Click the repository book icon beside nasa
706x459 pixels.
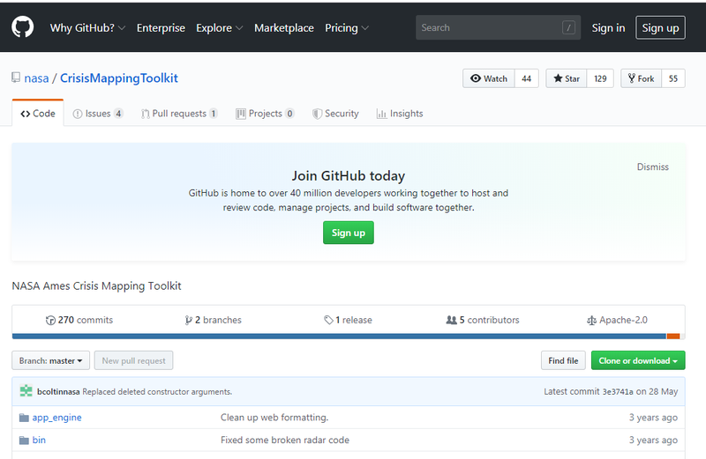[16, 78]
